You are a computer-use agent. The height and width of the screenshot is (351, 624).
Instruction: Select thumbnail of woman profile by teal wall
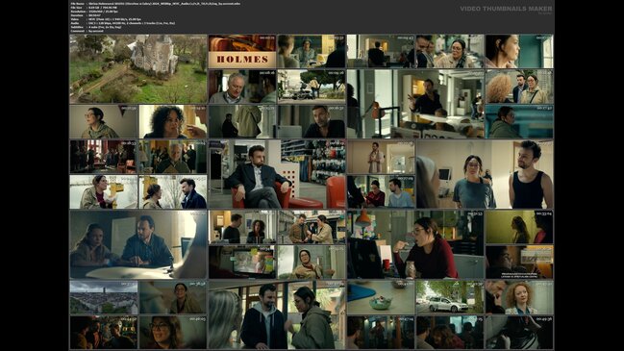point(519,51)
